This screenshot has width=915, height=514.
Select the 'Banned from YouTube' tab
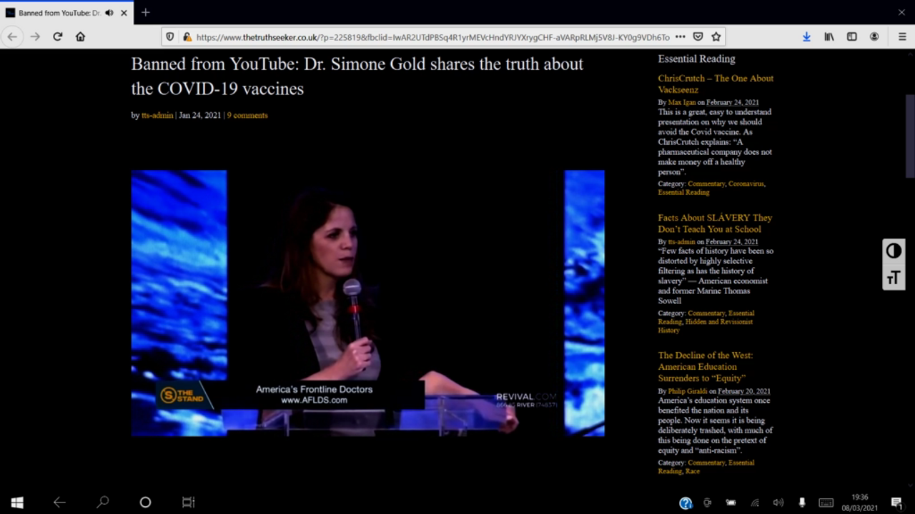57,13
